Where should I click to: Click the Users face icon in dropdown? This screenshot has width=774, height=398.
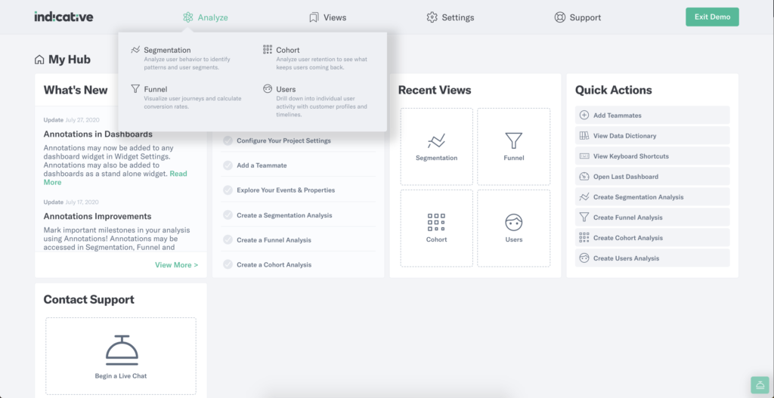pos(268,89)
